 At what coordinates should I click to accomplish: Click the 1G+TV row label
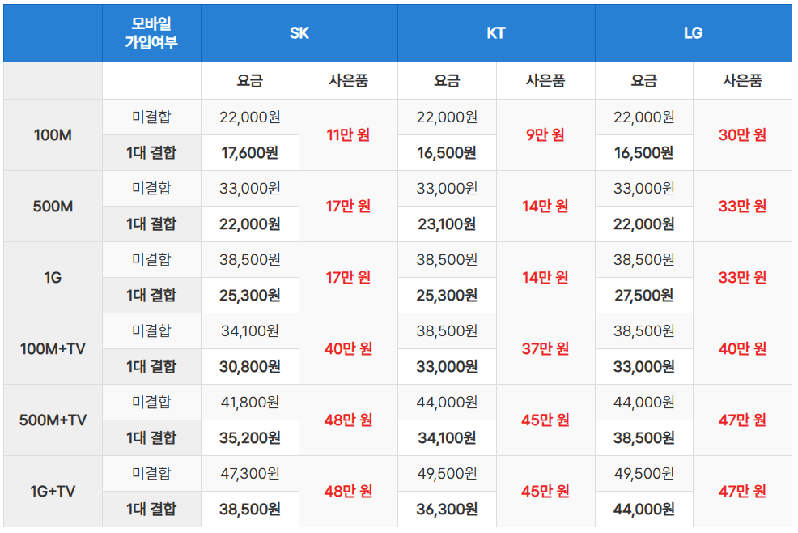[53, 491]
